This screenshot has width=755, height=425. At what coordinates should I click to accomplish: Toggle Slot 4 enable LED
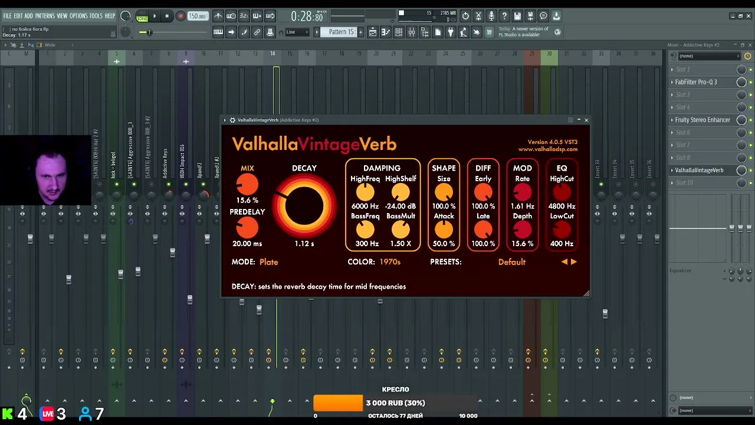750,107
